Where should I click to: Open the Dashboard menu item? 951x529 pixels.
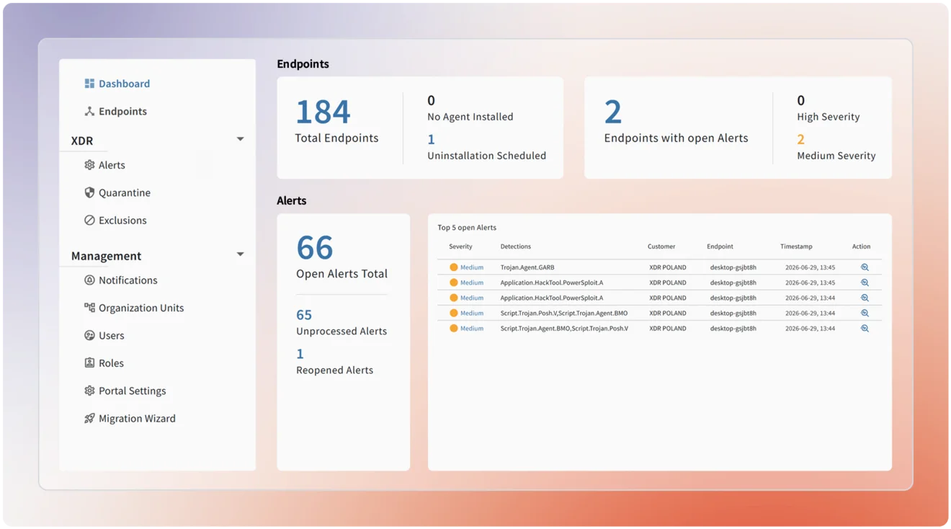coord(124,84)
